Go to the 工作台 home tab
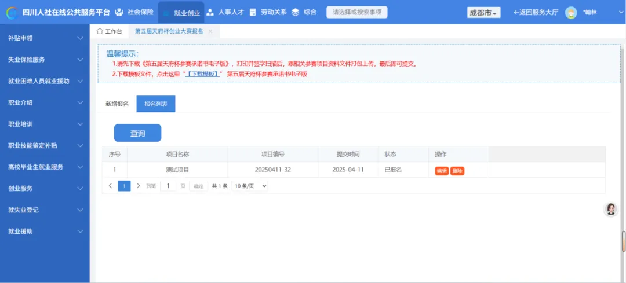 click(x=110, y=31)
